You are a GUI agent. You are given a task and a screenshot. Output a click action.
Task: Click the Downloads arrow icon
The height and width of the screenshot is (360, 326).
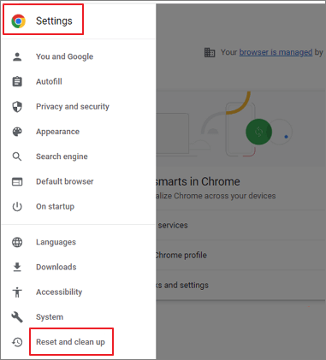pos(17,267)
